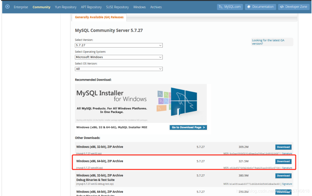Download Windows 32-bit ZIP Archive 309.2M
This screenshot has width=312, height=196.
[283, 147]
